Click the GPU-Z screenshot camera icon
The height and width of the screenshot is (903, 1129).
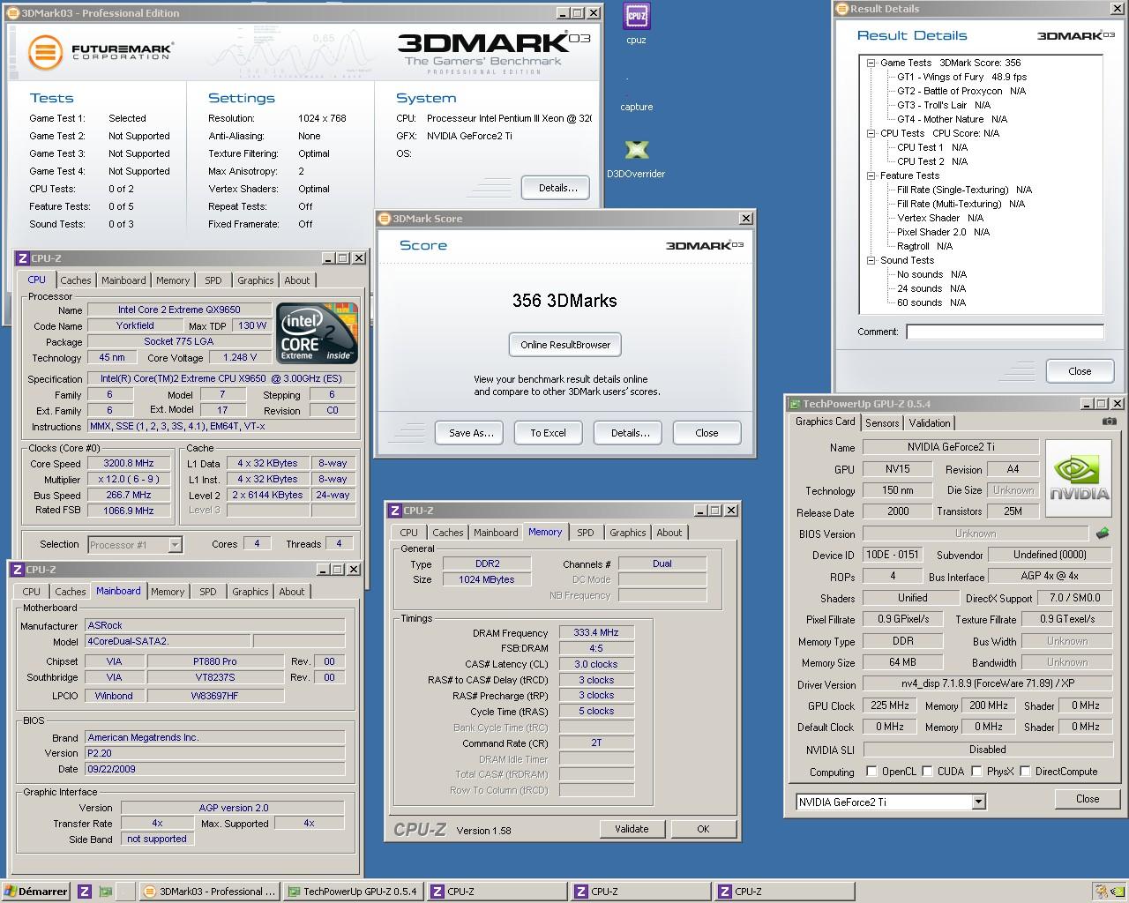coord(1109,422)
